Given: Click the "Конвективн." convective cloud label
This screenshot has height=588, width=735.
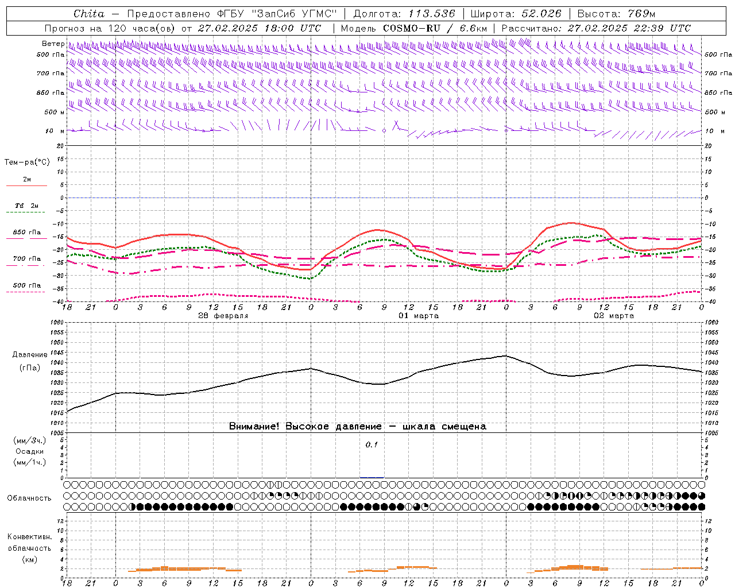Looking at the screenshot, I should tap(29, 537).
